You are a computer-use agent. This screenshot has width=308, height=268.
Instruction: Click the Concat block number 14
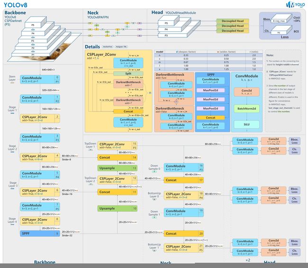coord(117,157)
